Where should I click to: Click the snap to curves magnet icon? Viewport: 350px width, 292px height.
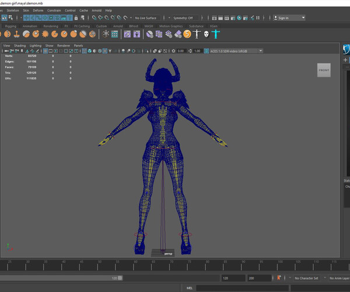(x=100, y=18)
